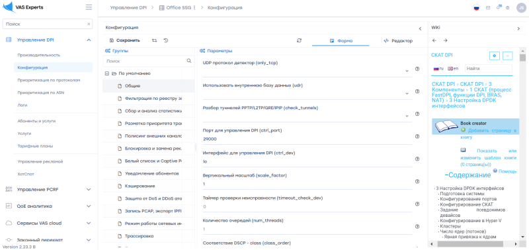
Task: Click the VAS Experts logo
Action: pos(23,7)
